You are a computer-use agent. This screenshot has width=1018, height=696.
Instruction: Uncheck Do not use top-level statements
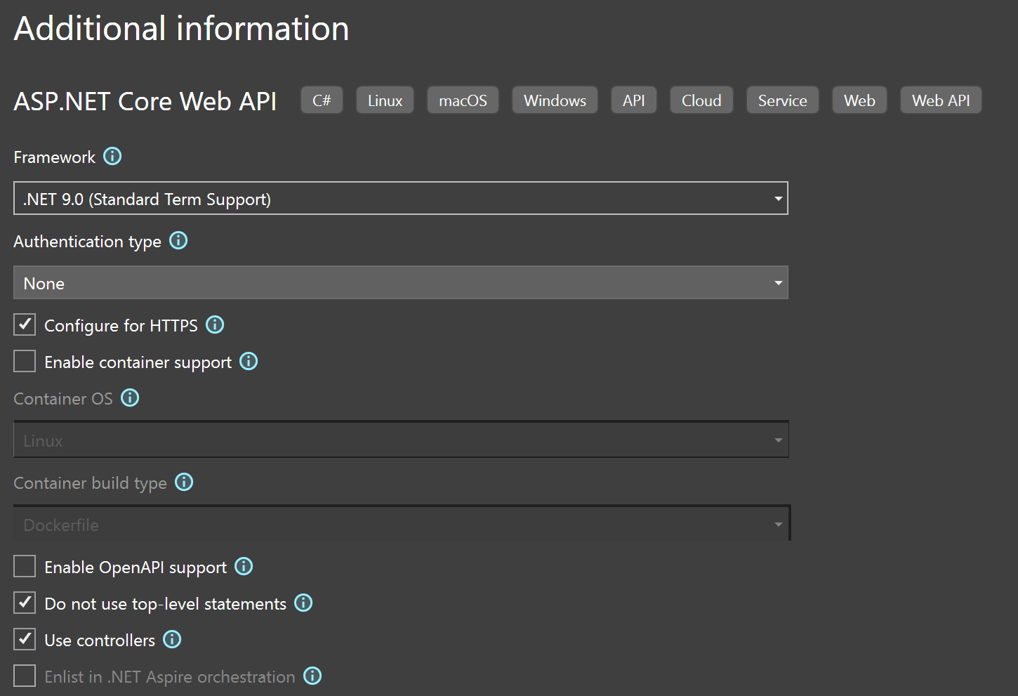pos(25,603)
